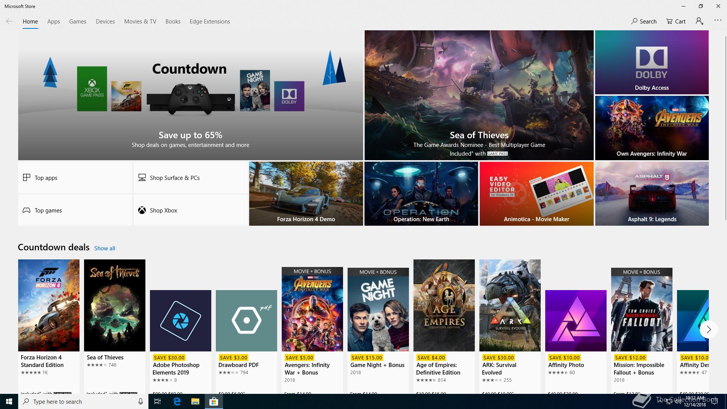Click the 'Affinity Photo' title text
727x409 pixels.
coord(566,365)
